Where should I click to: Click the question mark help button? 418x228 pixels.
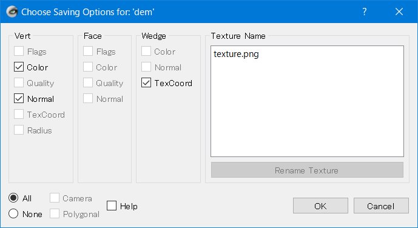[x=365, y=12]
